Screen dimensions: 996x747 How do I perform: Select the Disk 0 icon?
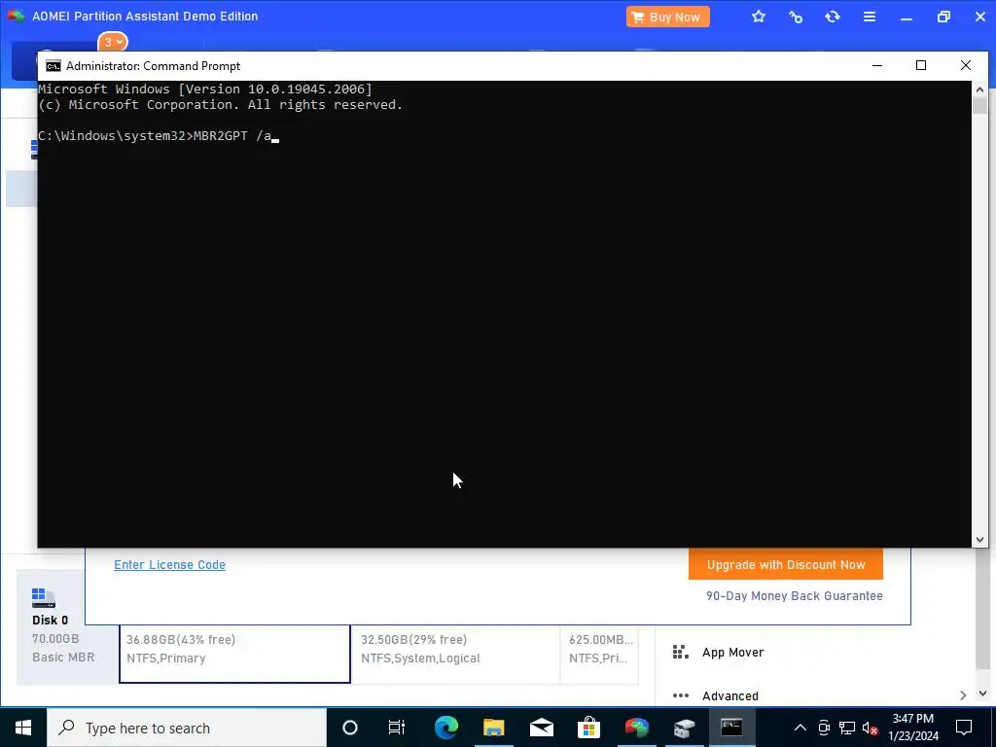[43, 598]
